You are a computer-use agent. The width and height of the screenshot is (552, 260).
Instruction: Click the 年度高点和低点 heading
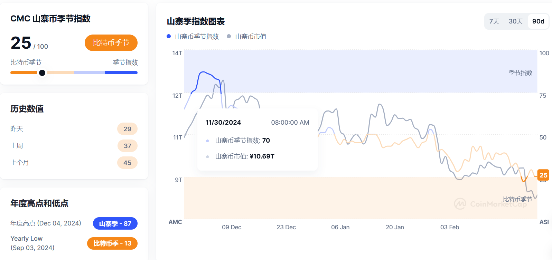[39, 203]
